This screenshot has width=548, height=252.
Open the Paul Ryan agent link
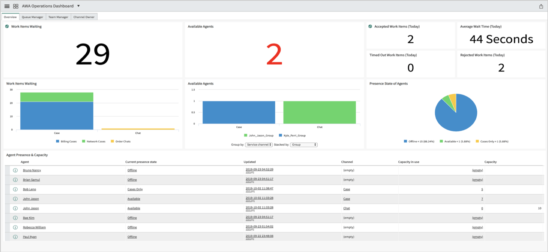(30, 237)
